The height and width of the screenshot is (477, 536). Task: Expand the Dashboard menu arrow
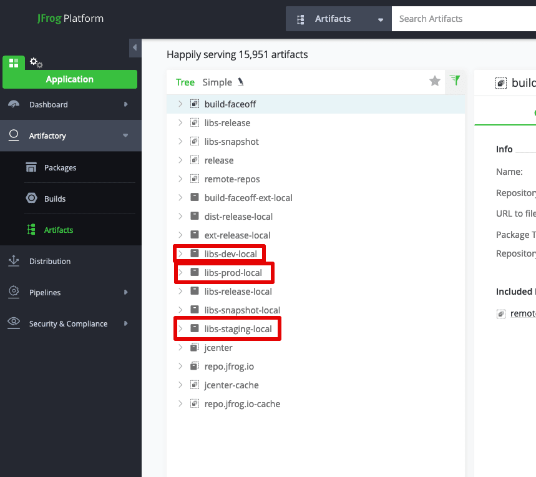click(126, 105)
